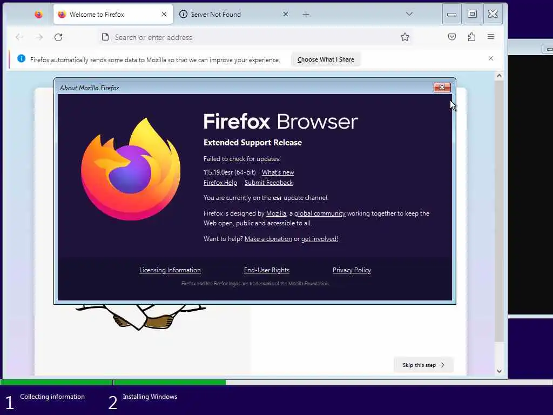Viewport: 553px width, 415px height.
Task: Click the Installing Windows setup step
Action: click(x=150, y=397)
